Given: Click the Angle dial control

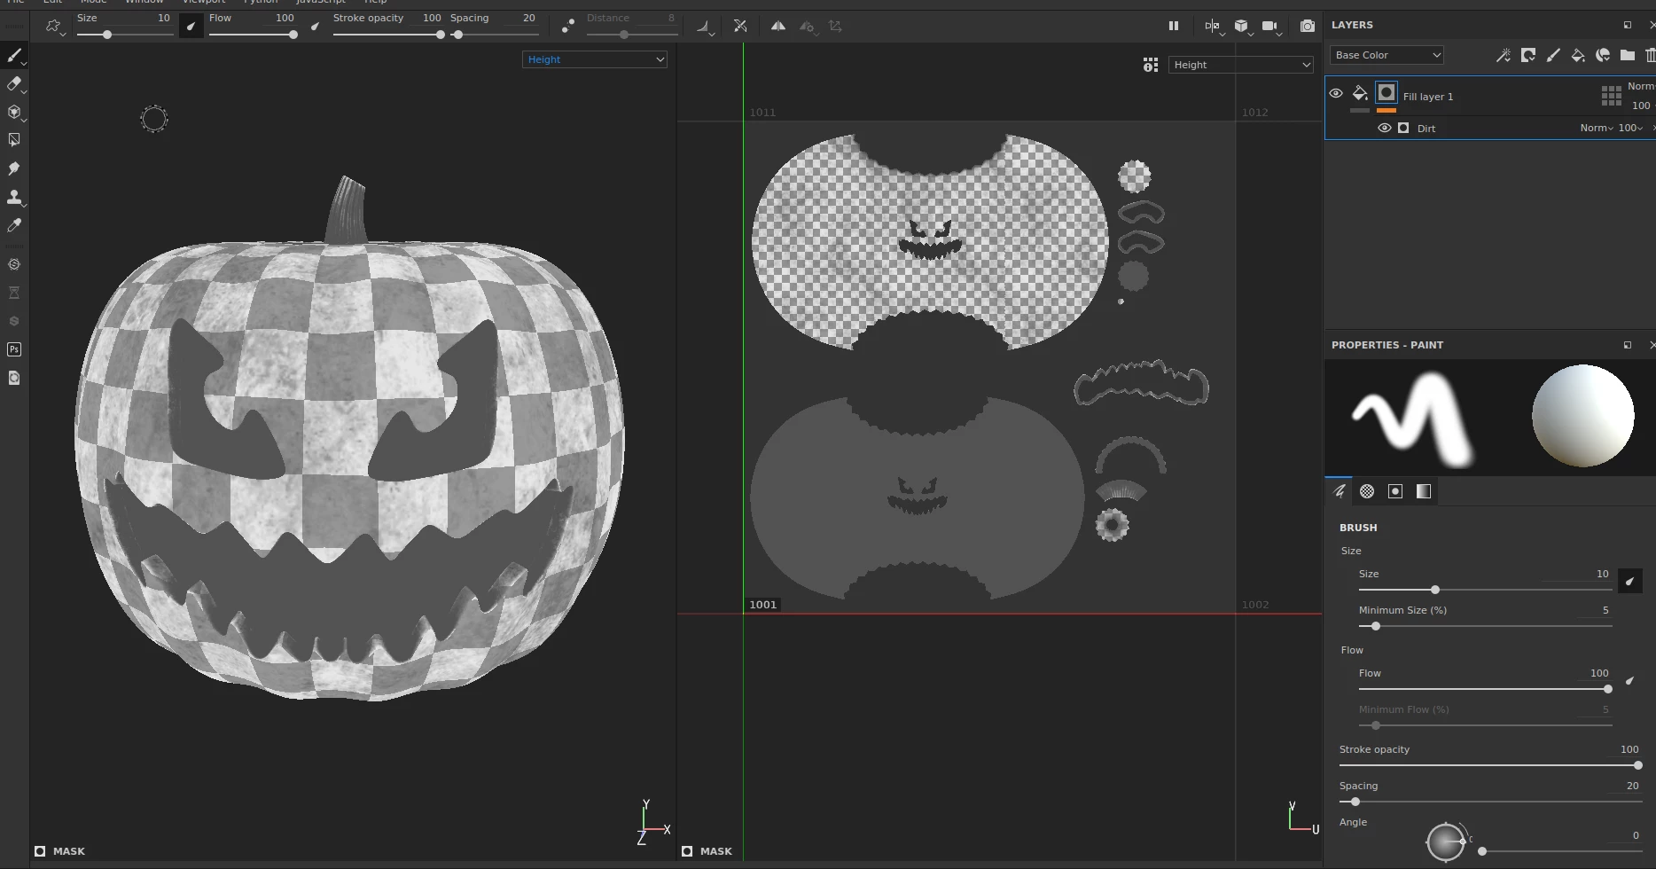Looking at the screenshot, I should [x=1445, y=842].
